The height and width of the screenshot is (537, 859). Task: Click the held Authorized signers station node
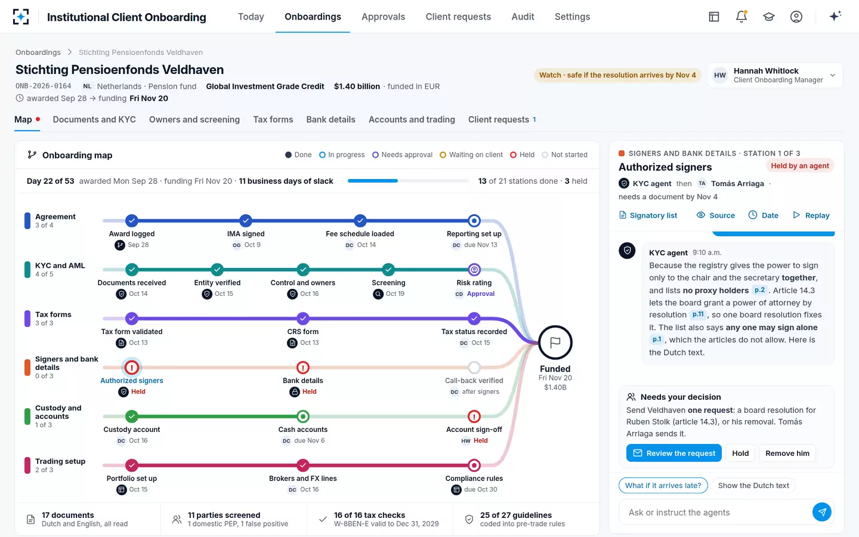click(132, 368)
